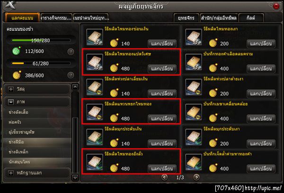This screenshot has width=284, height=193.
Task: Click the วิธีผลิตไหมทองซ่อนเงิน recipe item icon
Action: coord(95,37)
